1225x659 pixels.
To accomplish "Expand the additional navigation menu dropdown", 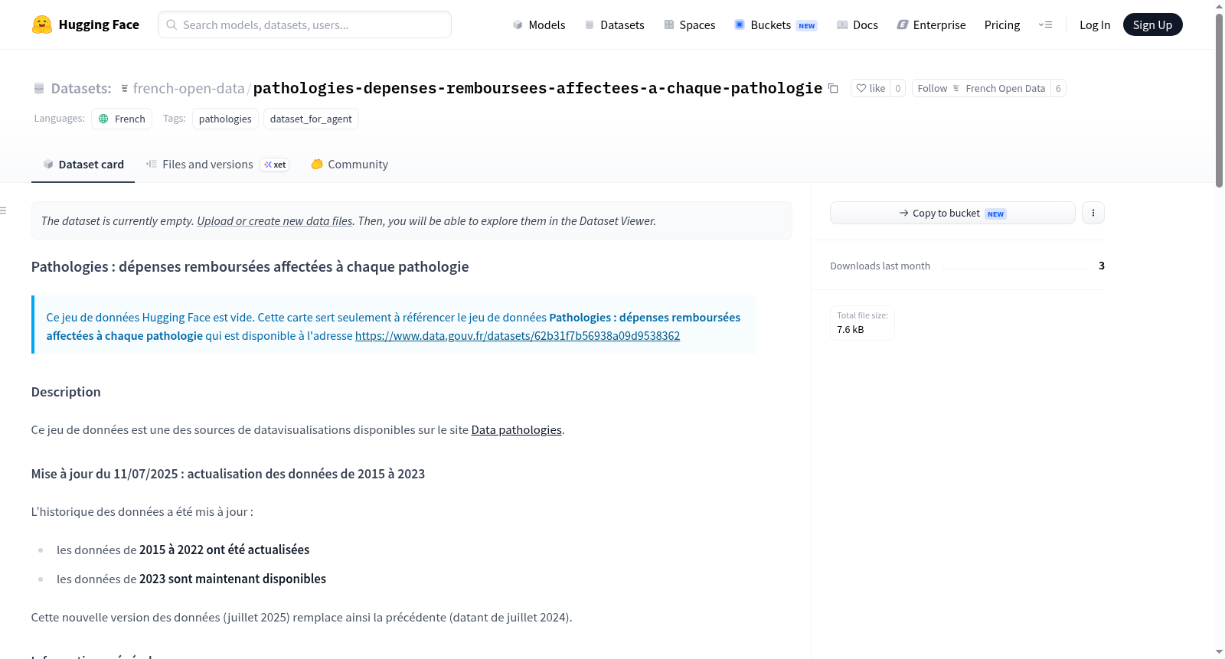I will point(1045,25).
